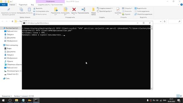This screenshot has width=183, height=103.
Task: Click the cmd.exe window title bar icon
Action: point(24,23)
